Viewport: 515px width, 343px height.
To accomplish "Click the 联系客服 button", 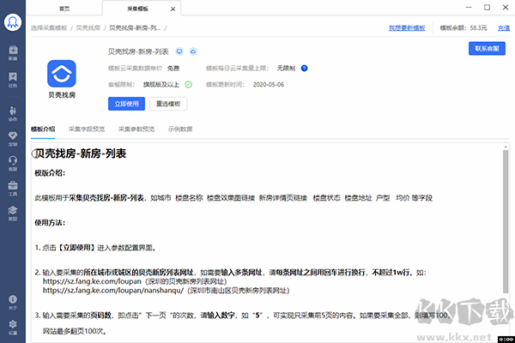I will coord(487,49).
